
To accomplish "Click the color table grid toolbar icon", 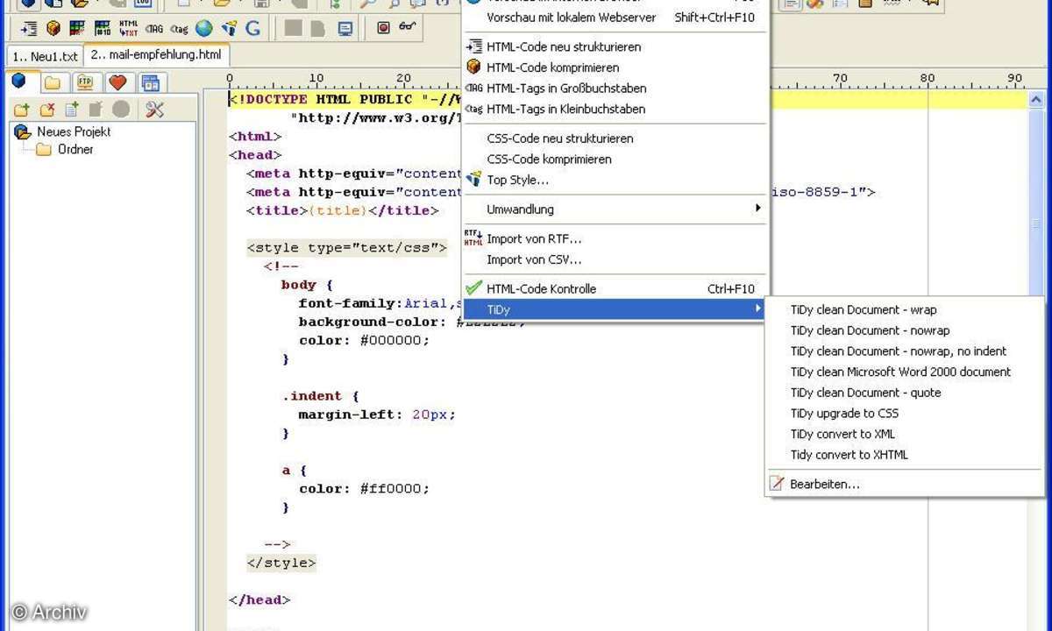I will pyautogui.click(x=78, y=28).
